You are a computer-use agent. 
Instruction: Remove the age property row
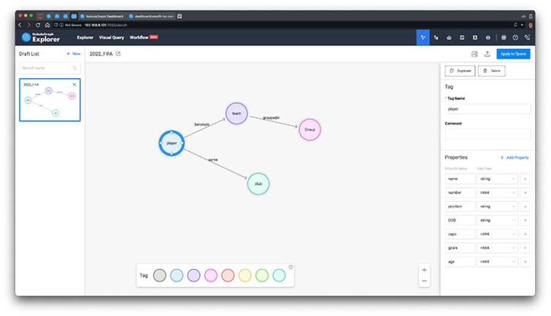(525, 262)
